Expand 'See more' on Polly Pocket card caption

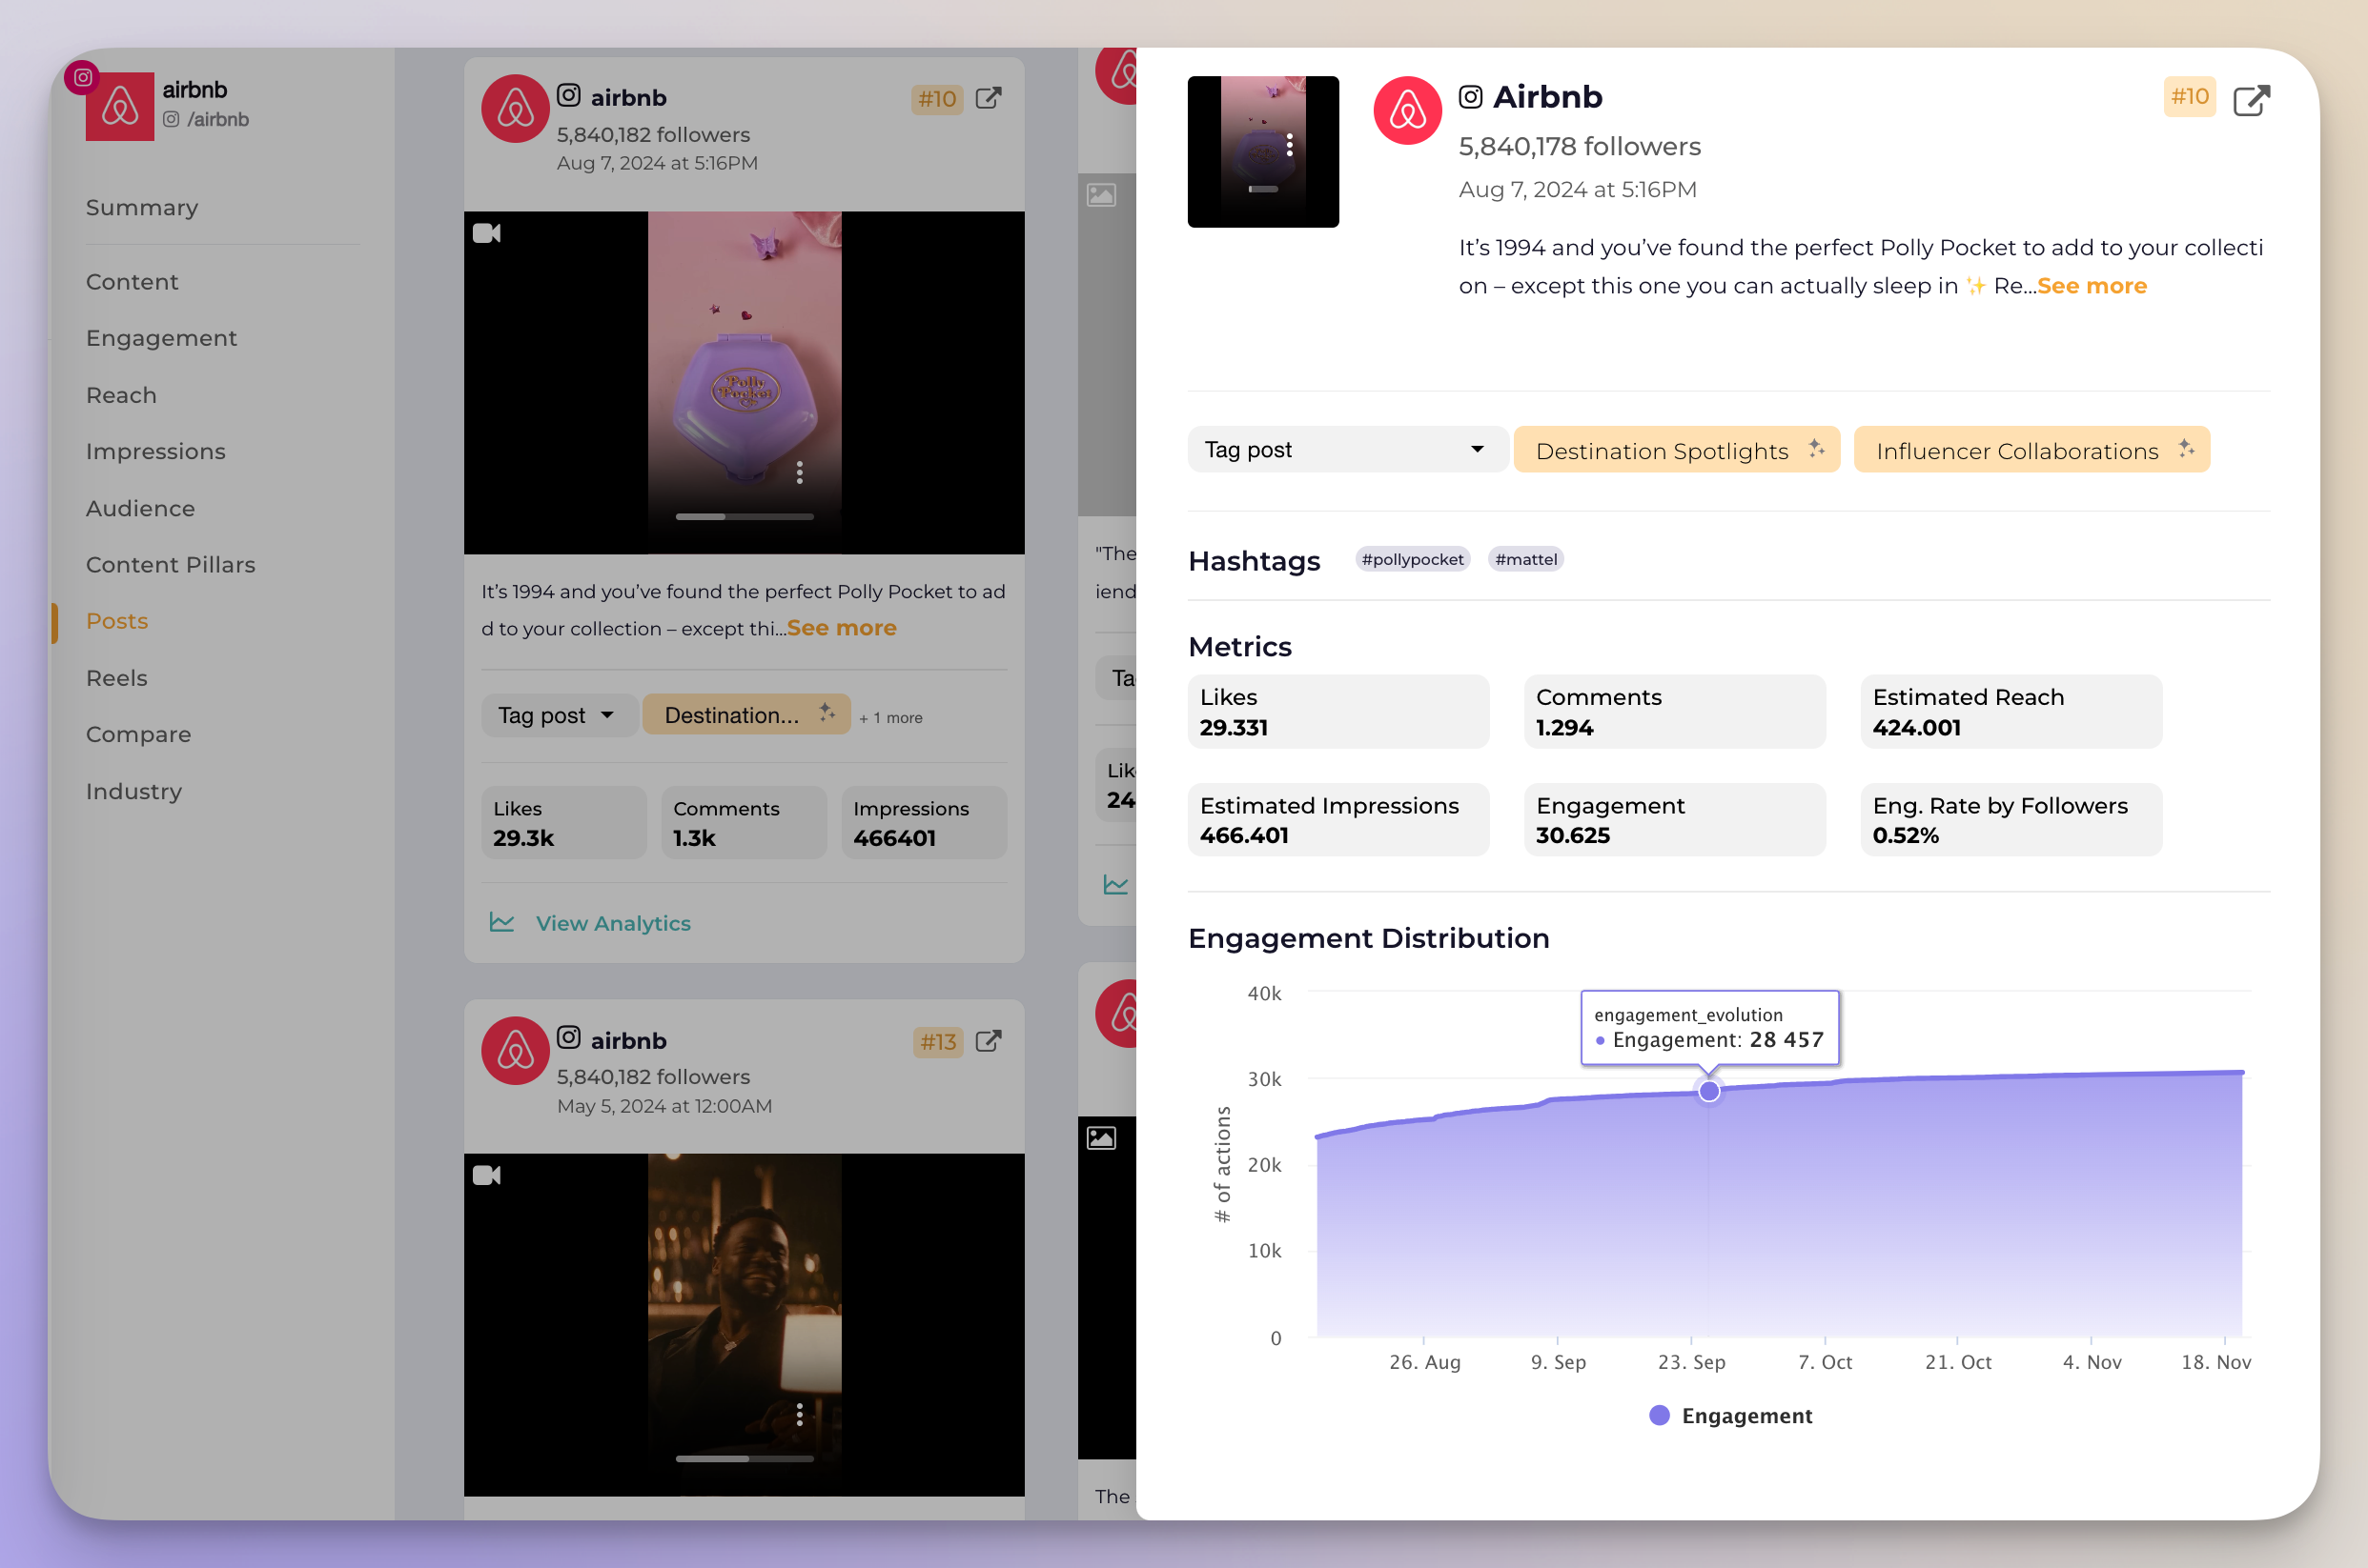(842, 628)
